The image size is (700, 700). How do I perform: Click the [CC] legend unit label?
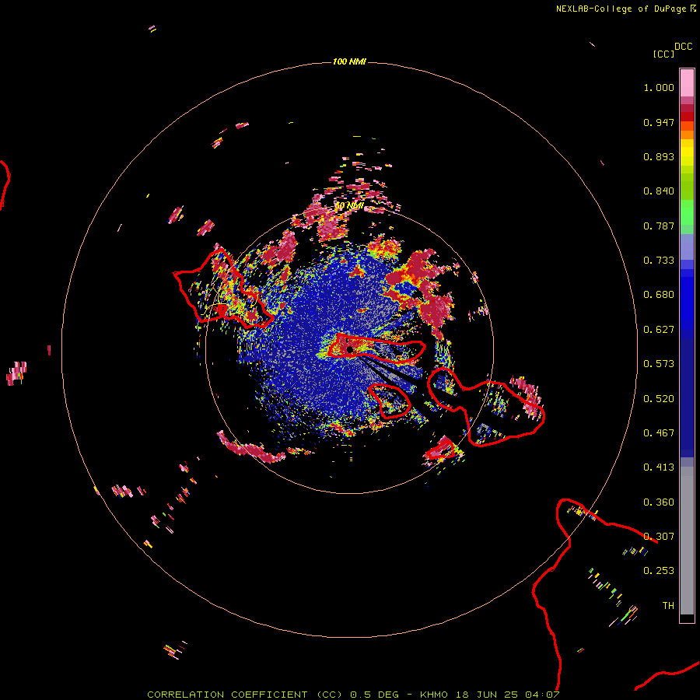pyautogui.click(x=663, y=54)
